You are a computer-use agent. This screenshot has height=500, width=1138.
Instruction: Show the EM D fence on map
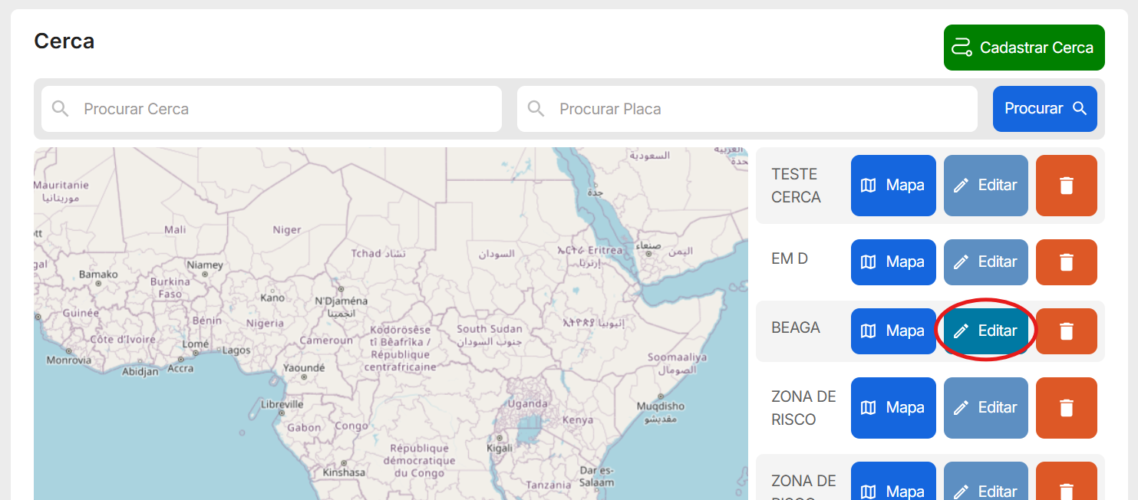(893, 262)
